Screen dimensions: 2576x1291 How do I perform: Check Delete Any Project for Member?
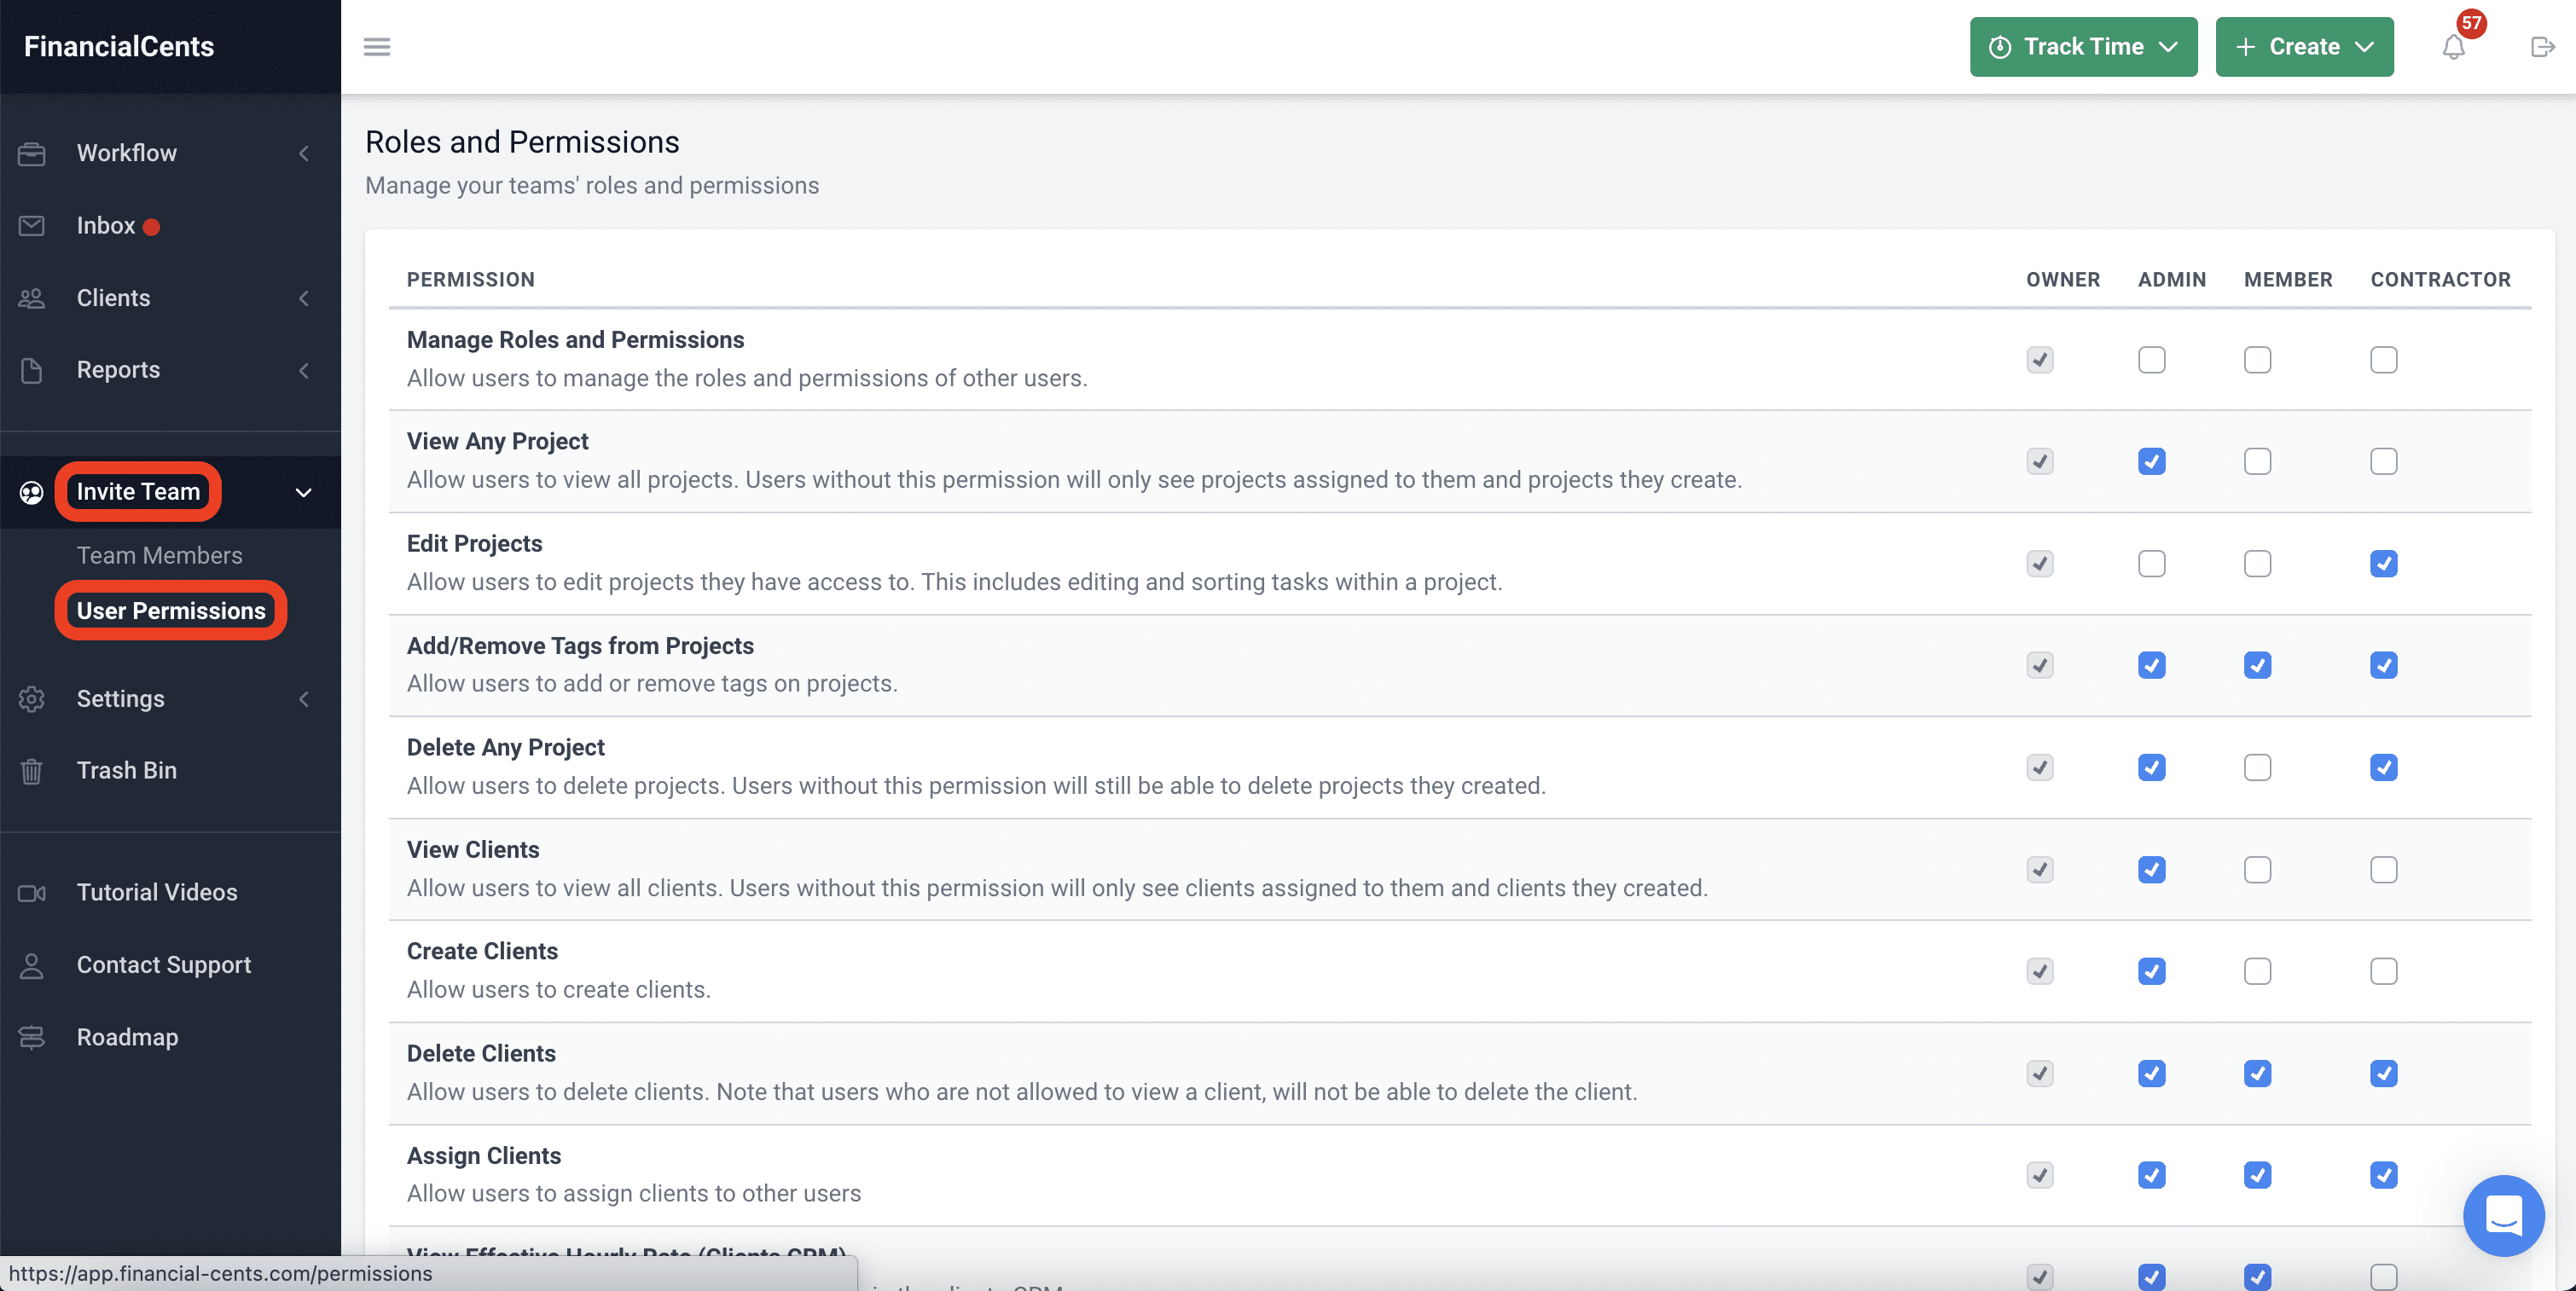click(x=2257, y=768)
